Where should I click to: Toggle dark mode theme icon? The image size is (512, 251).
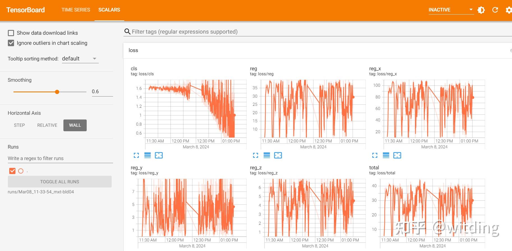click(481, 10)
